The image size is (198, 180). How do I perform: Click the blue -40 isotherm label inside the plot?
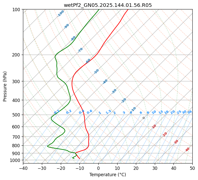coord(105,82)
